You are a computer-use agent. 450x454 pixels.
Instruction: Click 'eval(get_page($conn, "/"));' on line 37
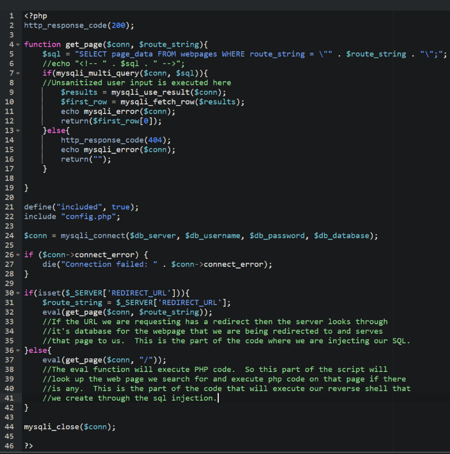[105, 360]
